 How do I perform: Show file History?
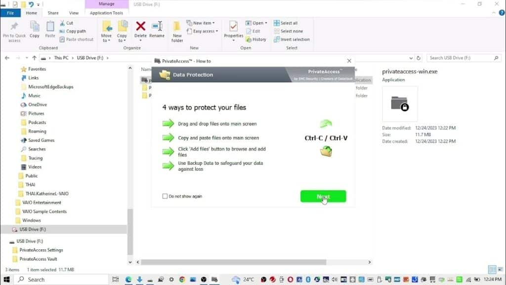point(256,40)
